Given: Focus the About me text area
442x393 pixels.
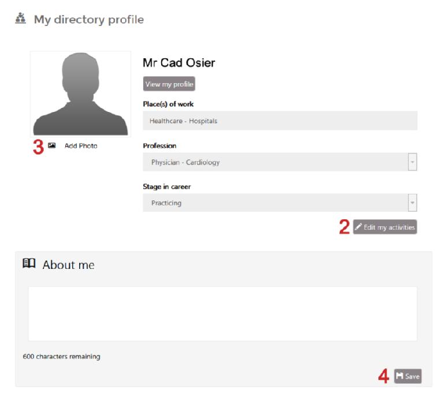Looking at the screenshot, I should click(222, 313).
